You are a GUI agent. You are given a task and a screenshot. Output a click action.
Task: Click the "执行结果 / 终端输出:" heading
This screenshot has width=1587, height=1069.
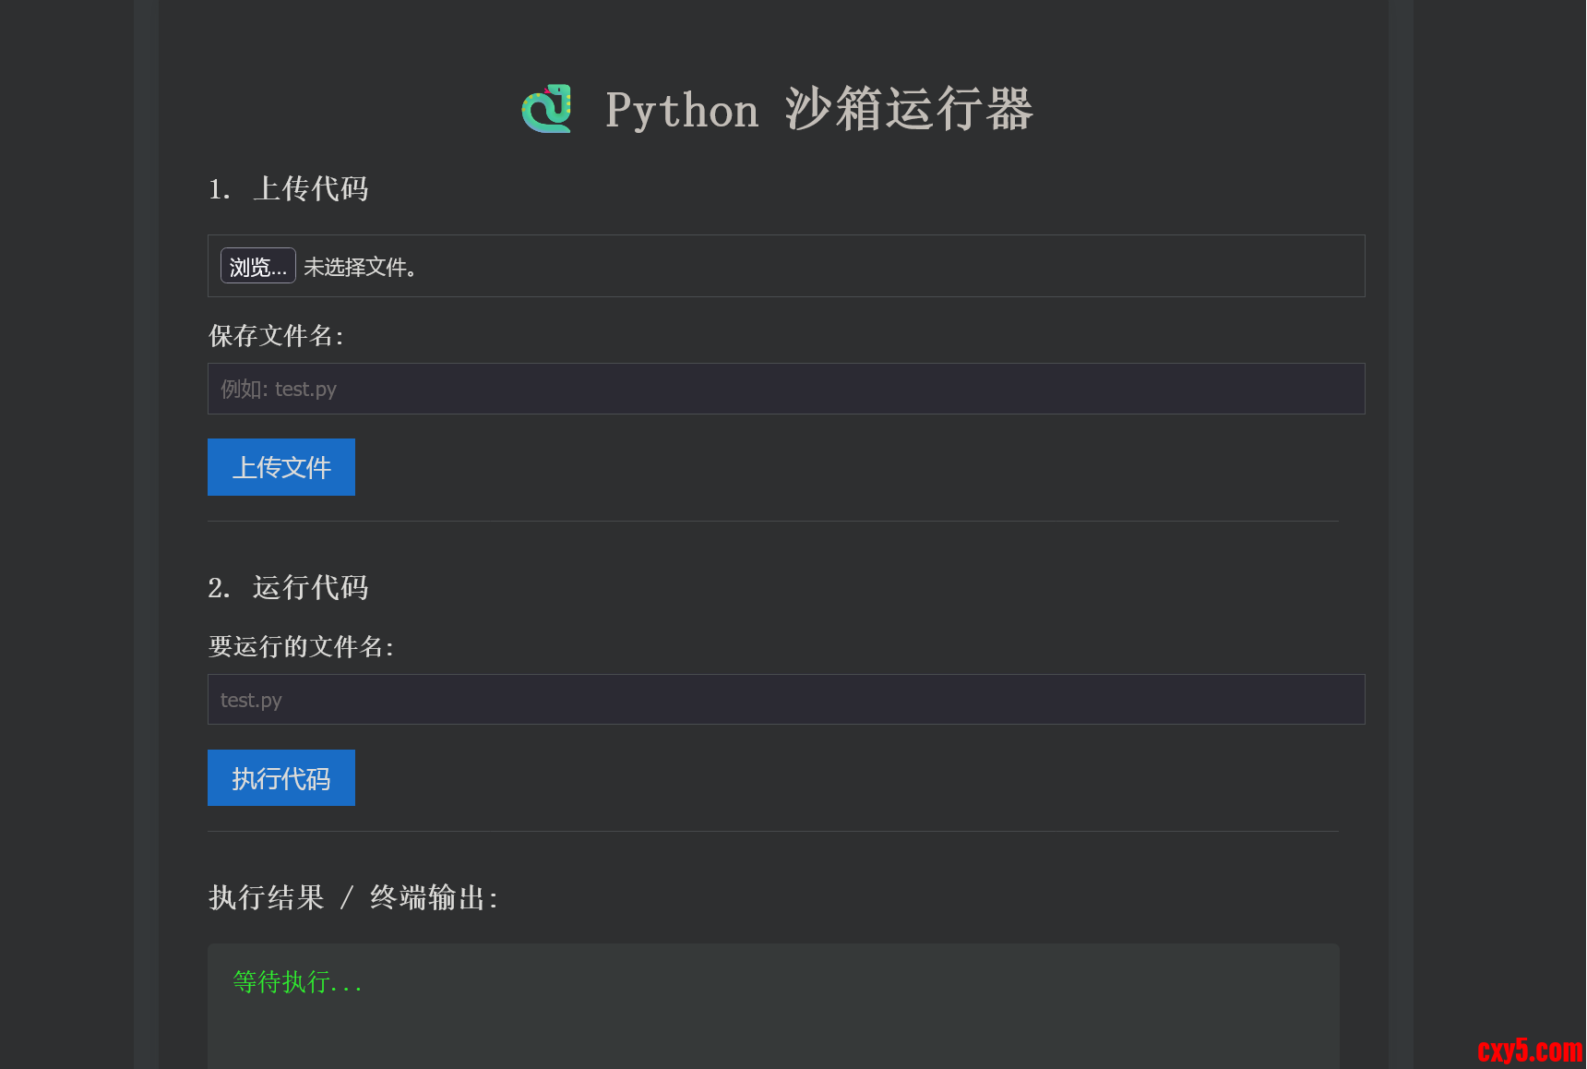(353, 898)
